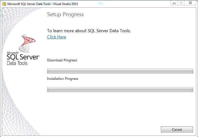Open the Click Here link
Viewport: 198px width, 137px height.
pos(57,37)
